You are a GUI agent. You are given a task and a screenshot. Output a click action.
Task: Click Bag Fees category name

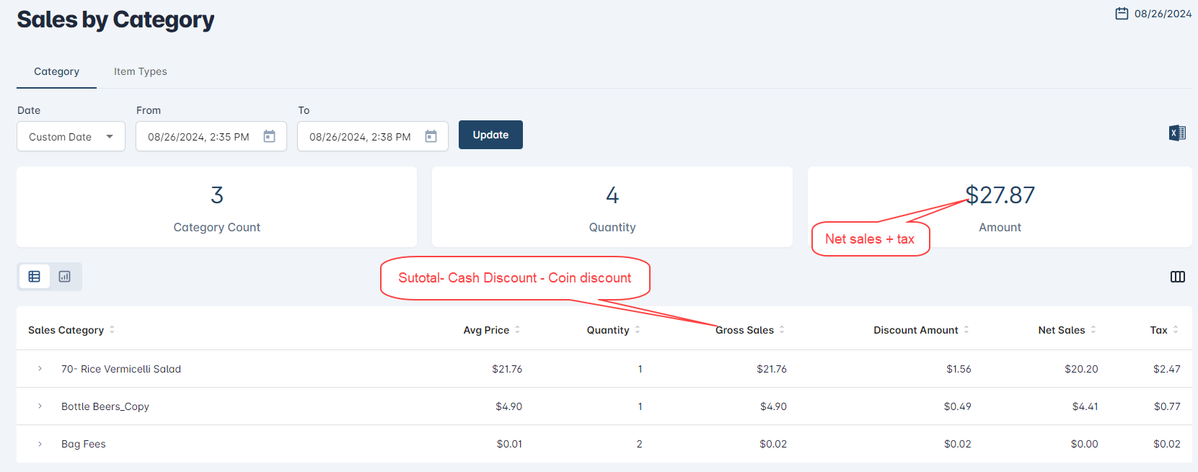pos(84,444)
